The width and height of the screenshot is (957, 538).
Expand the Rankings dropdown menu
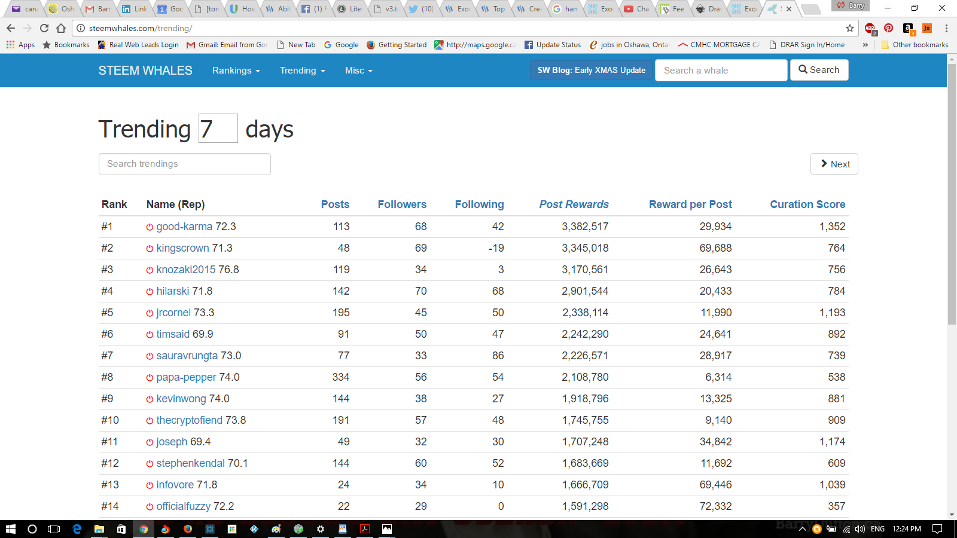click(236, 71)
